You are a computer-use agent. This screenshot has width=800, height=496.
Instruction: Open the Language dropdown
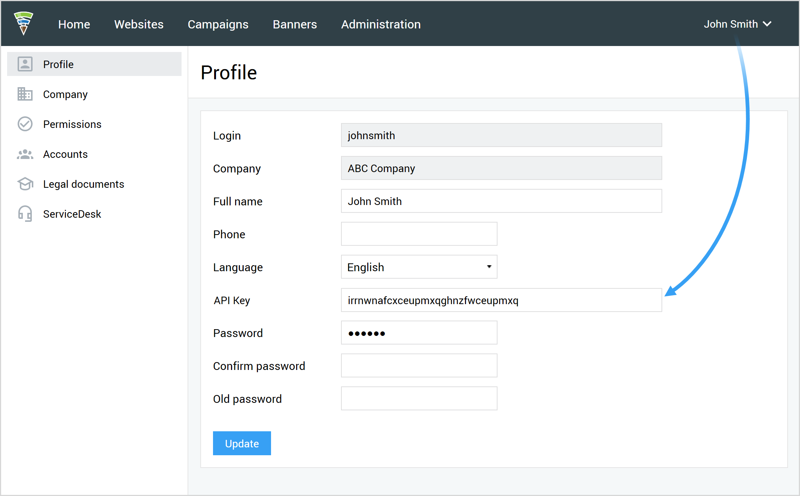419,267
